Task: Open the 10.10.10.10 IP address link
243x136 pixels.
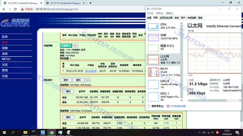Action: pyautogui.click(x=91, y=71)
